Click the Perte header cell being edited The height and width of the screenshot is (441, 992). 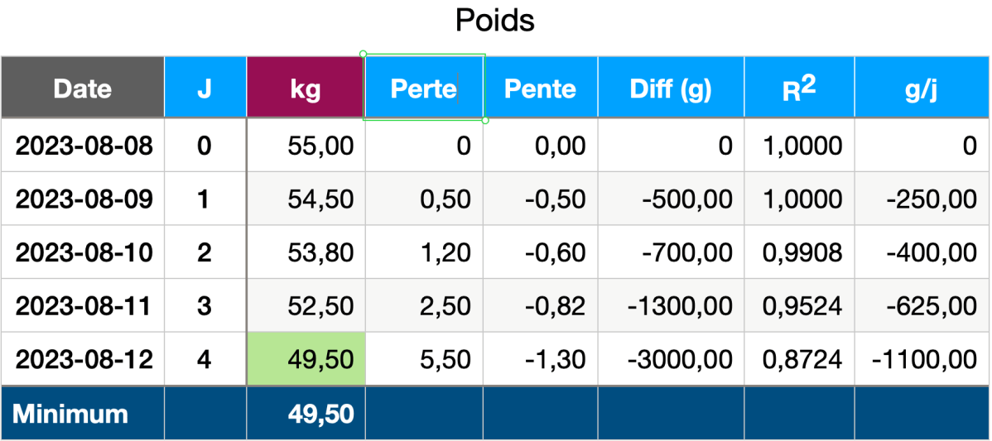point(424,89)
